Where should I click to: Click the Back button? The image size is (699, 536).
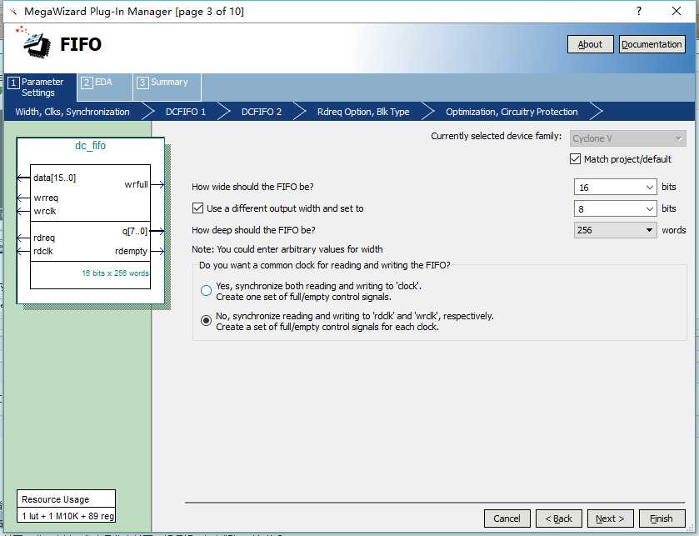(x=558, y=518)
